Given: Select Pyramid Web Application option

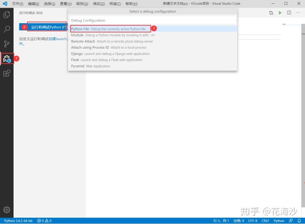Looking at the screenshot, I should (x=152, y=66).
